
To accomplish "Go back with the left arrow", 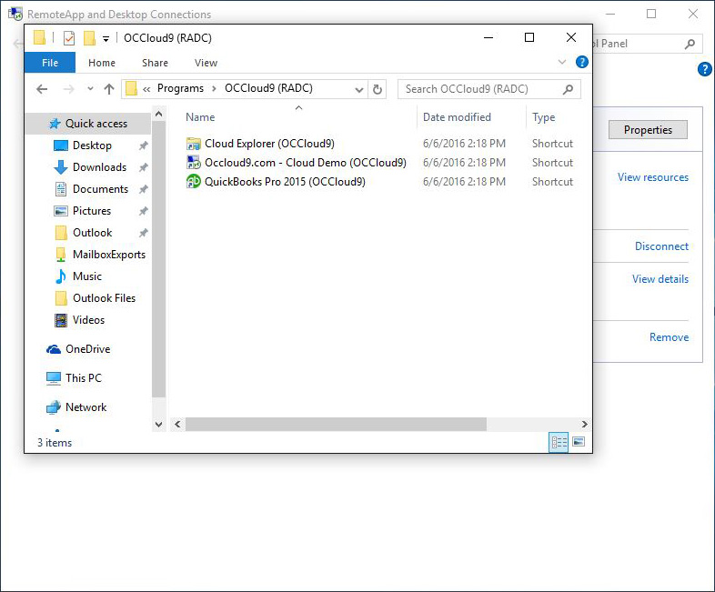I will point(42,89).
